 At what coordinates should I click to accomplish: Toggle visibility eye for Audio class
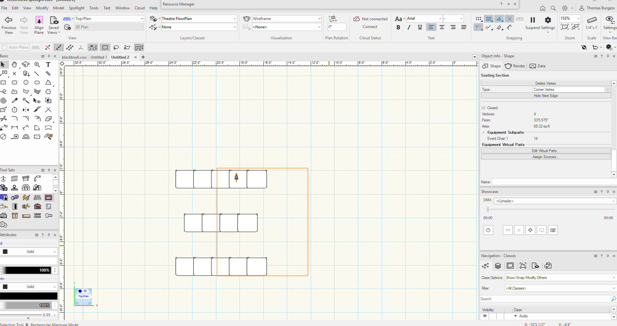[485, 316]
